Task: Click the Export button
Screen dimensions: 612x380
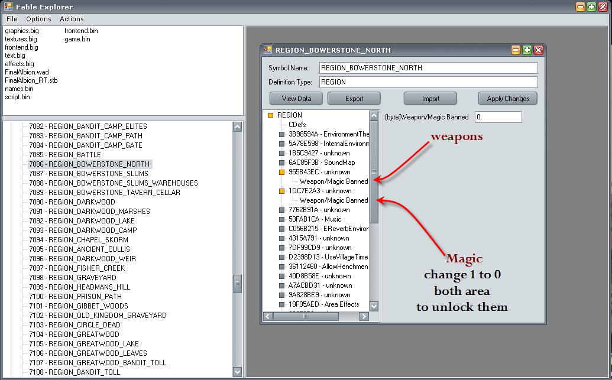Action: (x=354, y=99)
